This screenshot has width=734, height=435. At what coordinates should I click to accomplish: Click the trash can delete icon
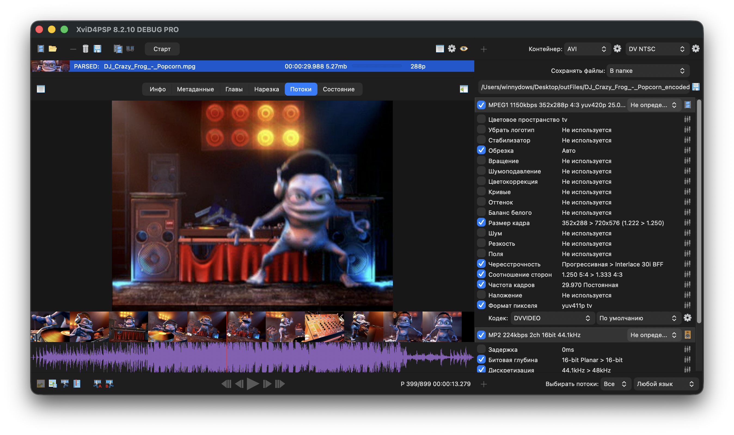[x=85, y=49]
